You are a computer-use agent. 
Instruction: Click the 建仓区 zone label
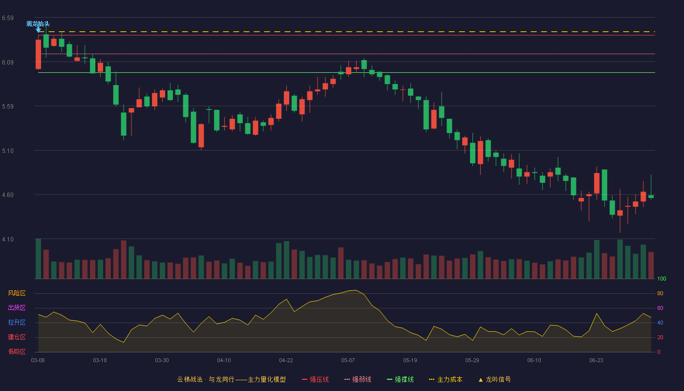click(17, 337)
